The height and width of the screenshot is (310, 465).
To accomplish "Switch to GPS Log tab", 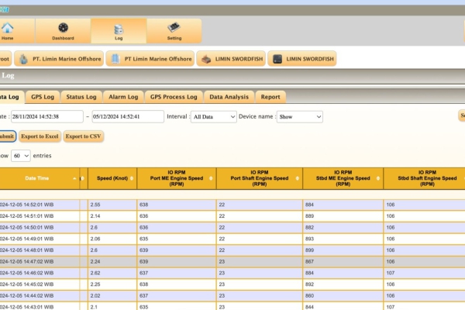I will pos(43,97).
